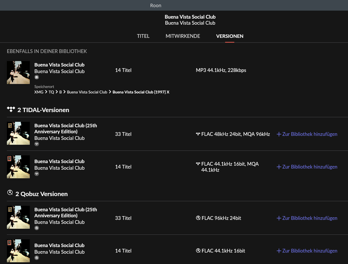Screen dimensions: 348x264
Task: Click TIDAL badge under 25th Anniversary album
Action: click(x=37, y=144)
